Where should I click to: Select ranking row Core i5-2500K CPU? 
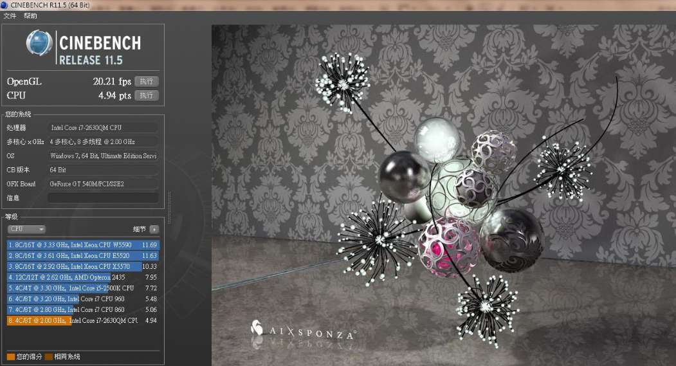83,288
